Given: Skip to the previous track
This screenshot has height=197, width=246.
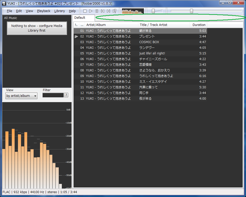Looking at the screenshot, I should pos(103,11).
